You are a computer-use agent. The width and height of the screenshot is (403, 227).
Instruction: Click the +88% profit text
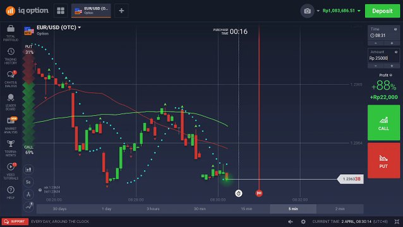click(383, 86)
